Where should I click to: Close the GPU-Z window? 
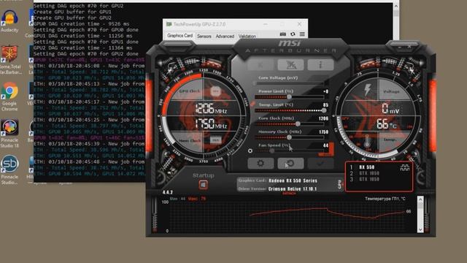pos(299,24)
